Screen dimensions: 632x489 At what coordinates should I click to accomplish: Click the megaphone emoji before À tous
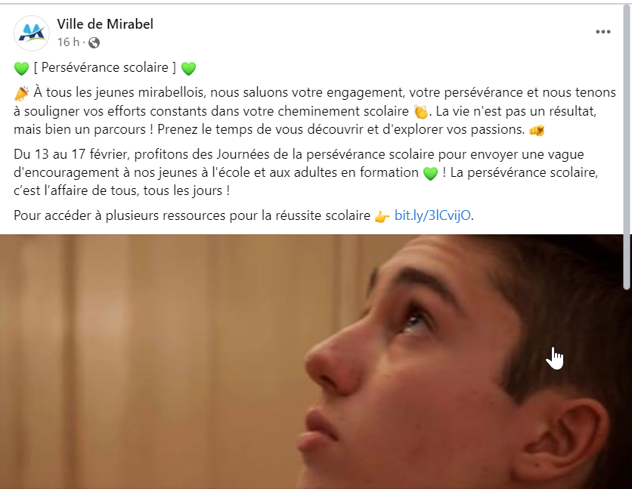[x=21, y=93]
